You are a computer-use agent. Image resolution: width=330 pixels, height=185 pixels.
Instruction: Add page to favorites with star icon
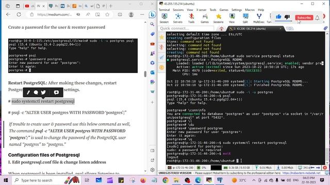pos(107,14)
